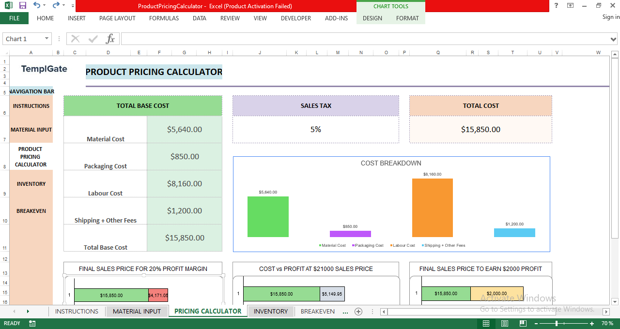This screenshot has height=329, width=620.
Task: Click the COST BREAKDOWN chart title
Action: pos(391,163)
